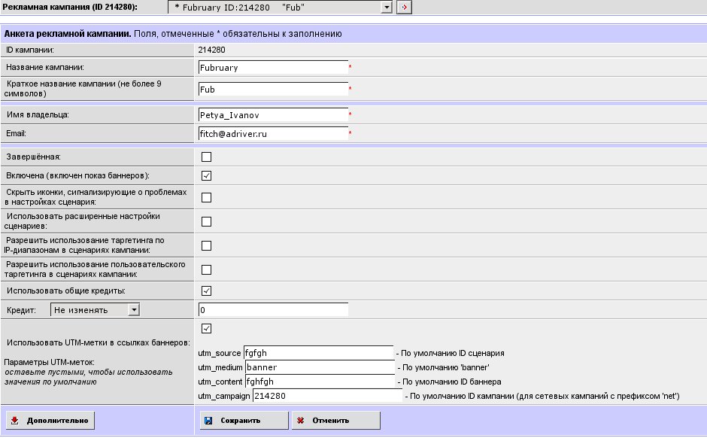This screenshot has height=438, width=707.
Task: Click the label ID кампании:
Action: tap(30, 50)
